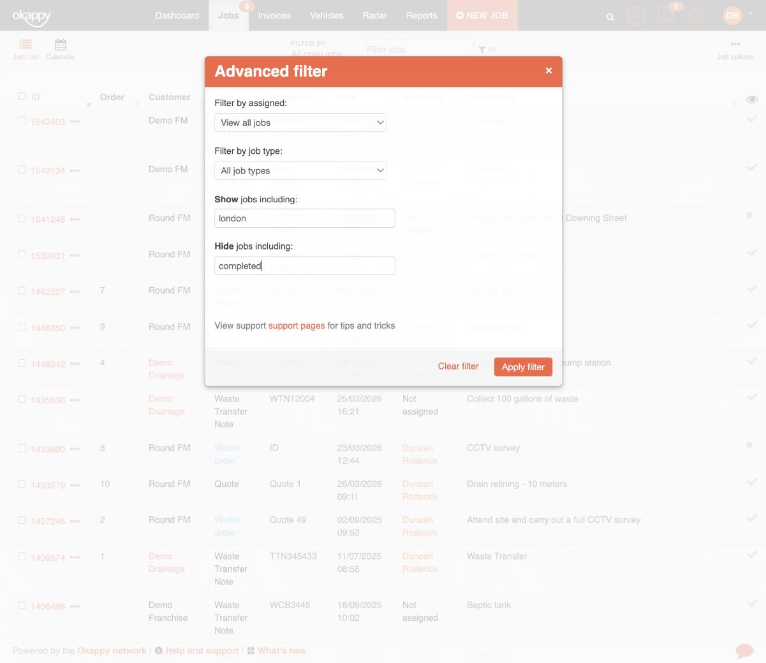Open the Vehicles tab

[x=327, y=15]
